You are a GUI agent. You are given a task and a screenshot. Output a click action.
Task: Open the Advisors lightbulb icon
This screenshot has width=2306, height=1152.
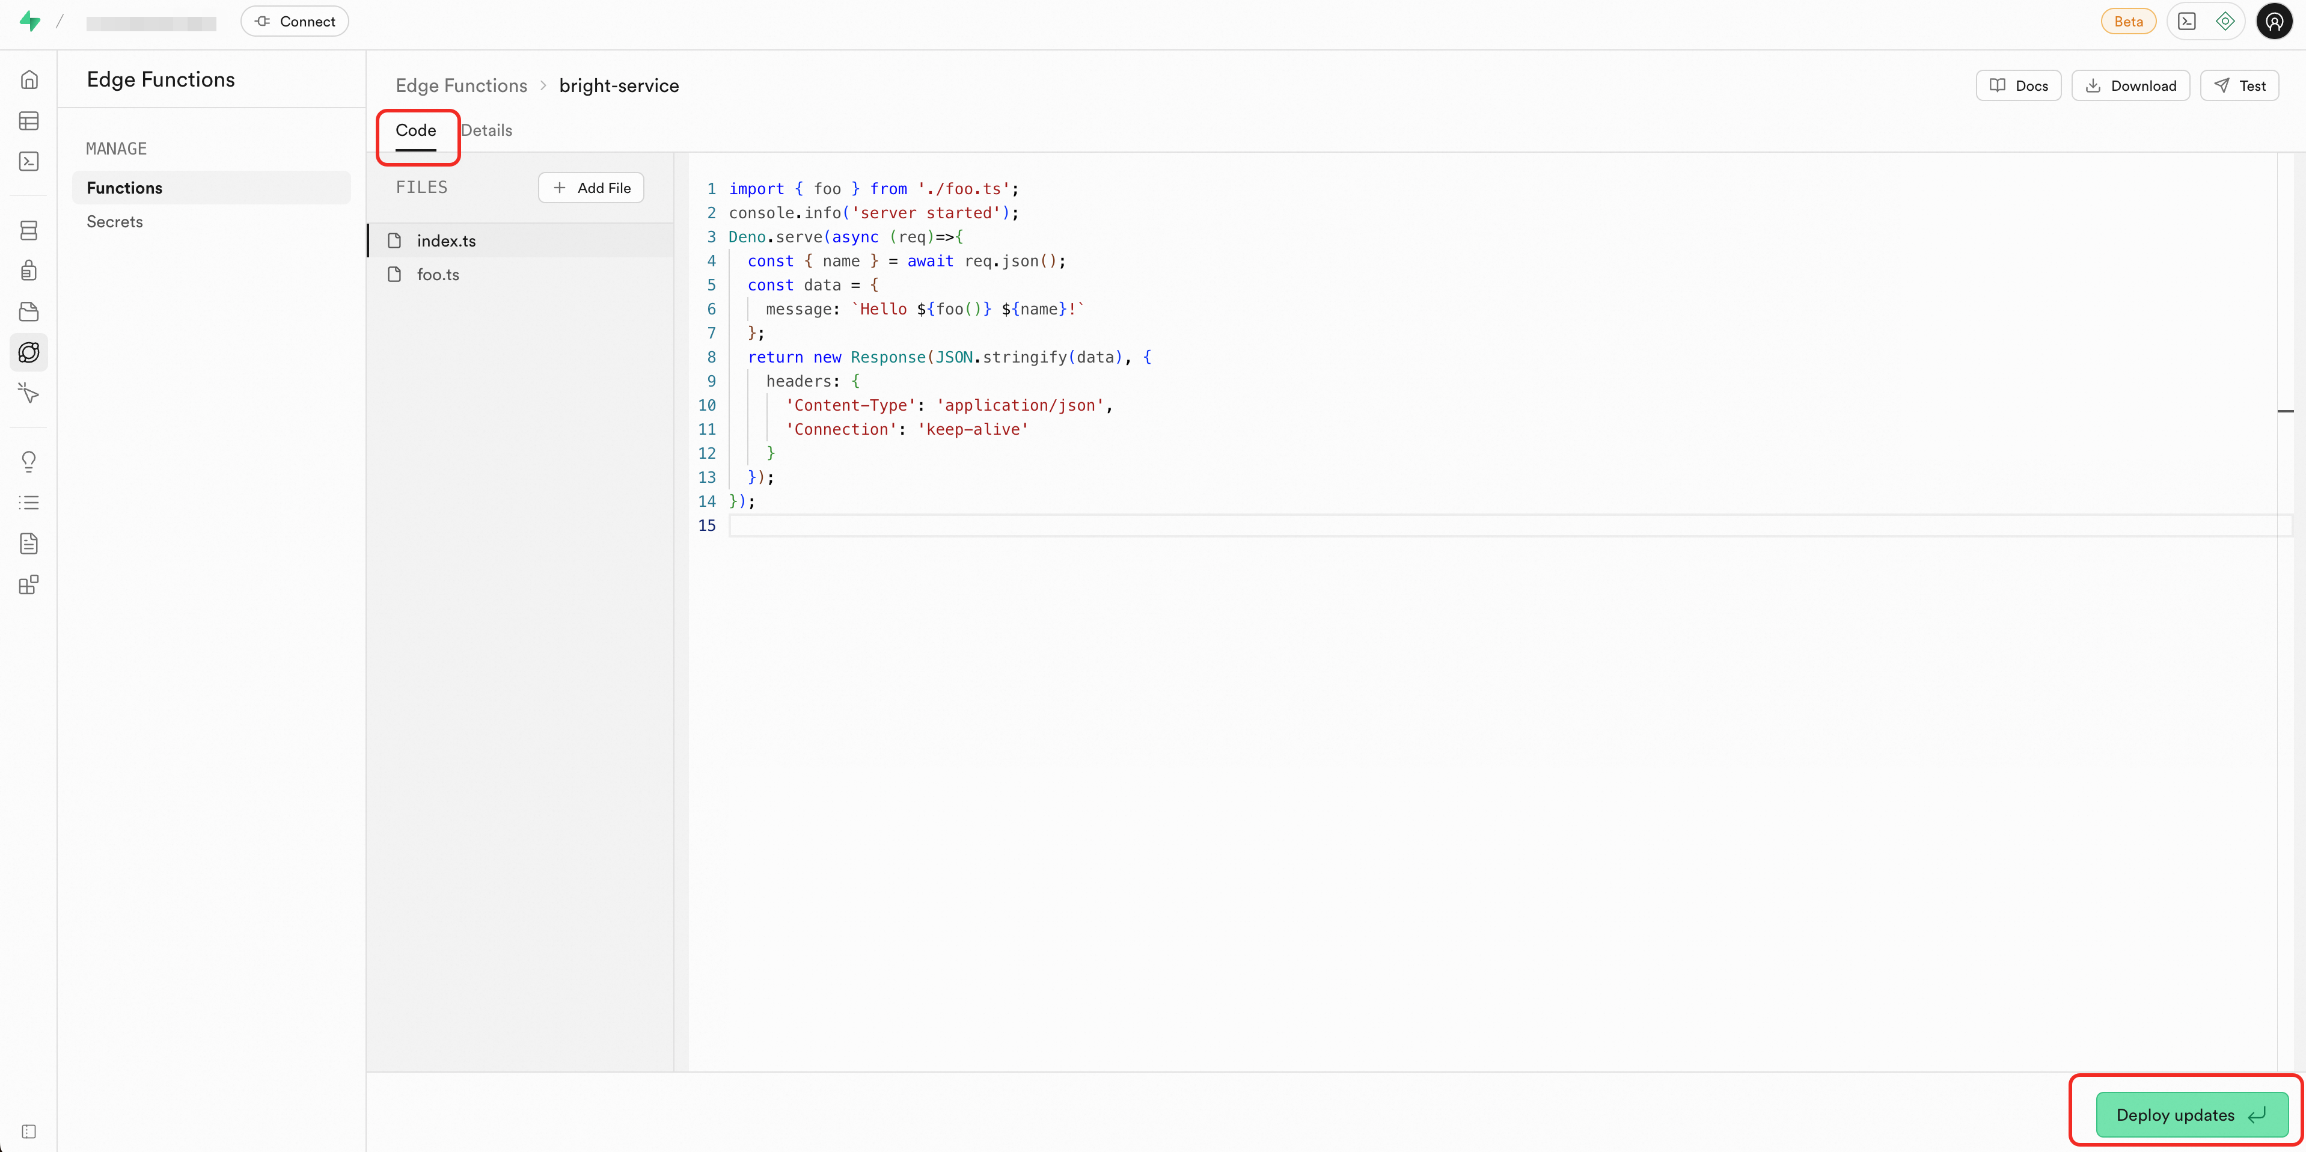pyautogui.click(x=29, y=462)
